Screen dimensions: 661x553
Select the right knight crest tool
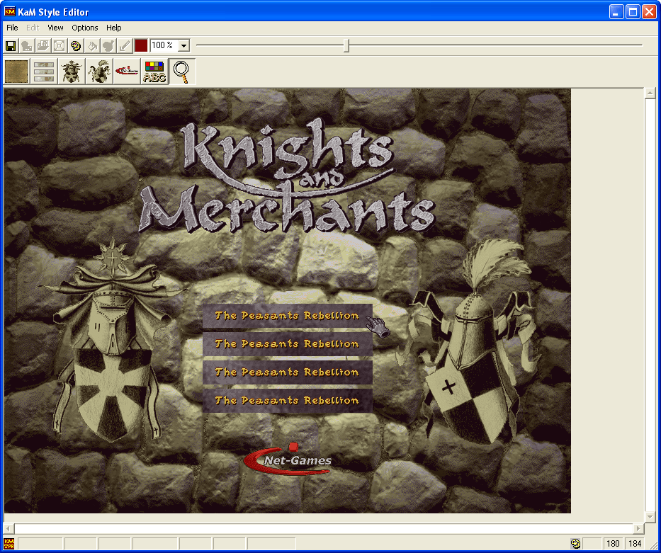[99, 72]
